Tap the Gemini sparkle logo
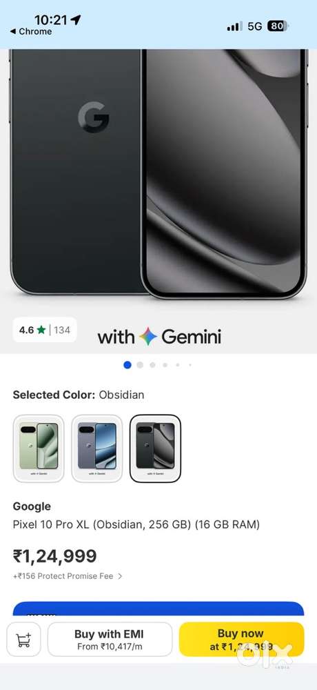 tap(148, 337)
